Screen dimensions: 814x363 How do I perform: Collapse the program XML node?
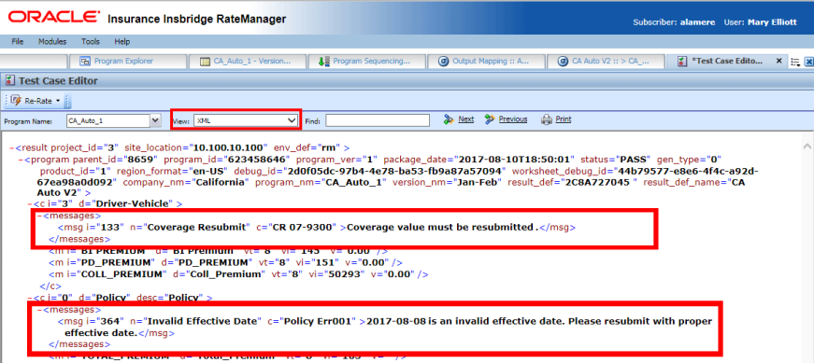pyautogui.click(x=21, y=160)
